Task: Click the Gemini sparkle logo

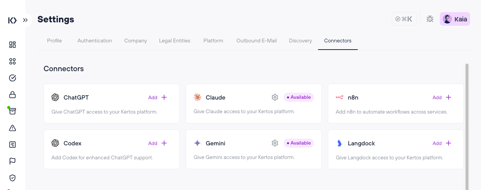Action: (x=197, y=143)
